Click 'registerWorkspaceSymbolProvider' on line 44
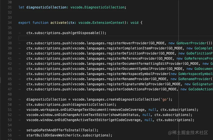Image resolution: width=213 pixels, height=140 pixels. pyautogui.click(x=138, y=74)
